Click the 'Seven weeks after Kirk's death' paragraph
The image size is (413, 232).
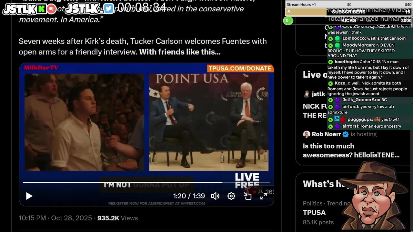[x=143, y=47]
